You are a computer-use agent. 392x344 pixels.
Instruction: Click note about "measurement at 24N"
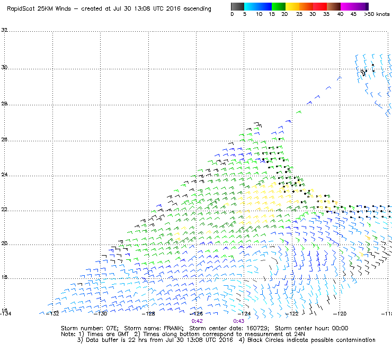pyautogui.click(x=274, y=334)
